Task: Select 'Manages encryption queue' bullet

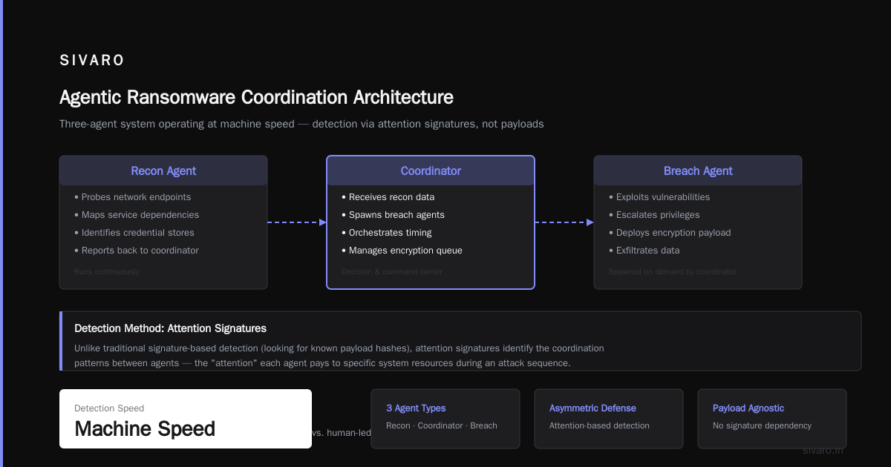Action: 402,251
